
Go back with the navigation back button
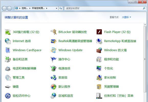(x=4, y=8)
